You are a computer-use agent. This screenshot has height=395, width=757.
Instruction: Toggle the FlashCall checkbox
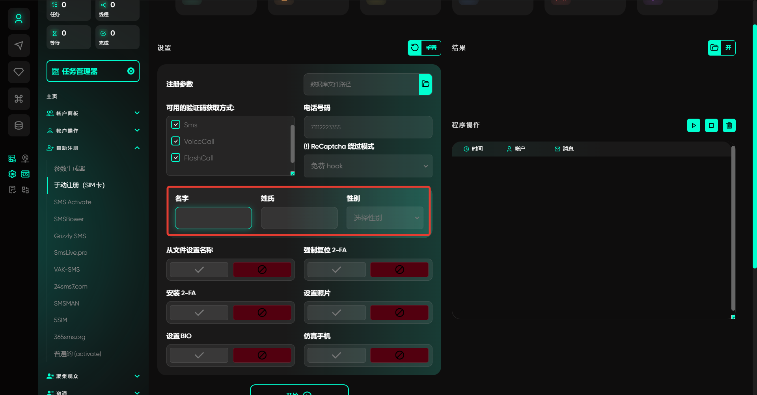(176, 158)
